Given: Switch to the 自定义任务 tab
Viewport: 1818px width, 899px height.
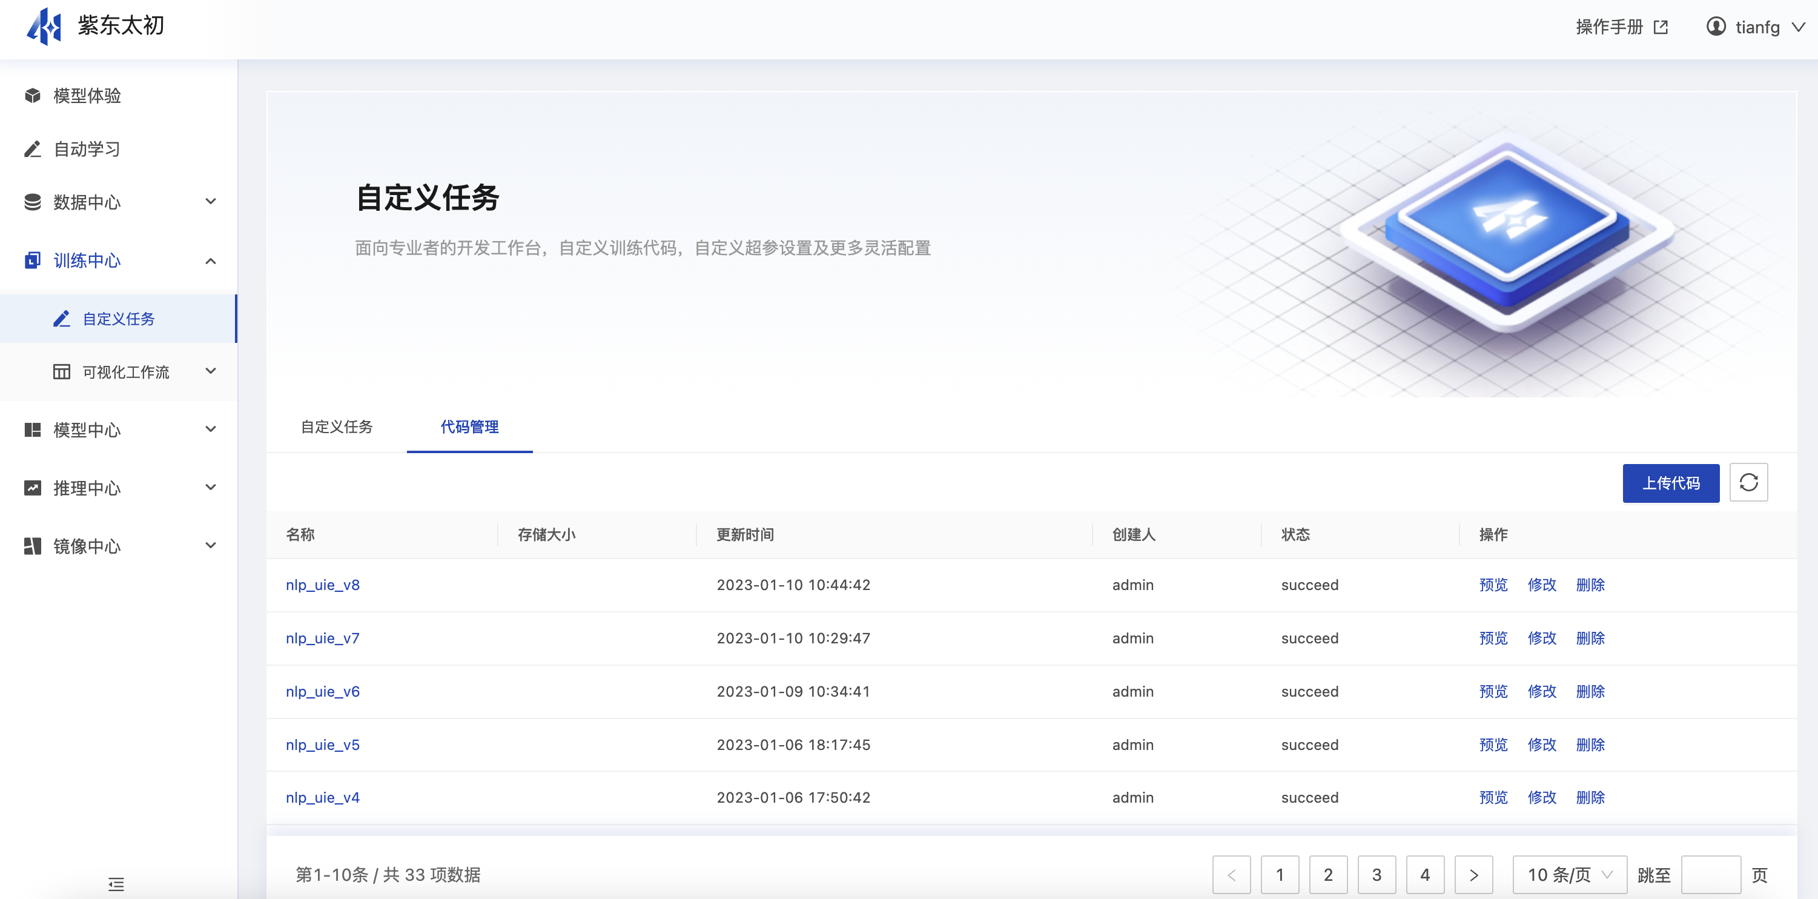Looking at the screenshot, I should (337, 426).
